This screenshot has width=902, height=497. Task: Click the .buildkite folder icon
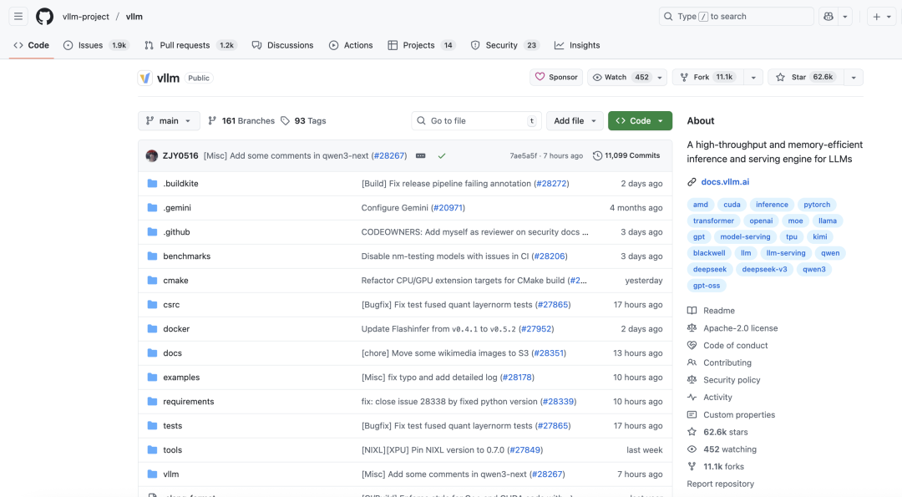(153, 184)
